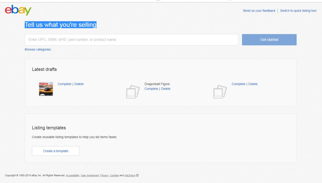
Task: Complete the Dragonball Figure draft
Action: pyautogui.click(x=151, y=89)
